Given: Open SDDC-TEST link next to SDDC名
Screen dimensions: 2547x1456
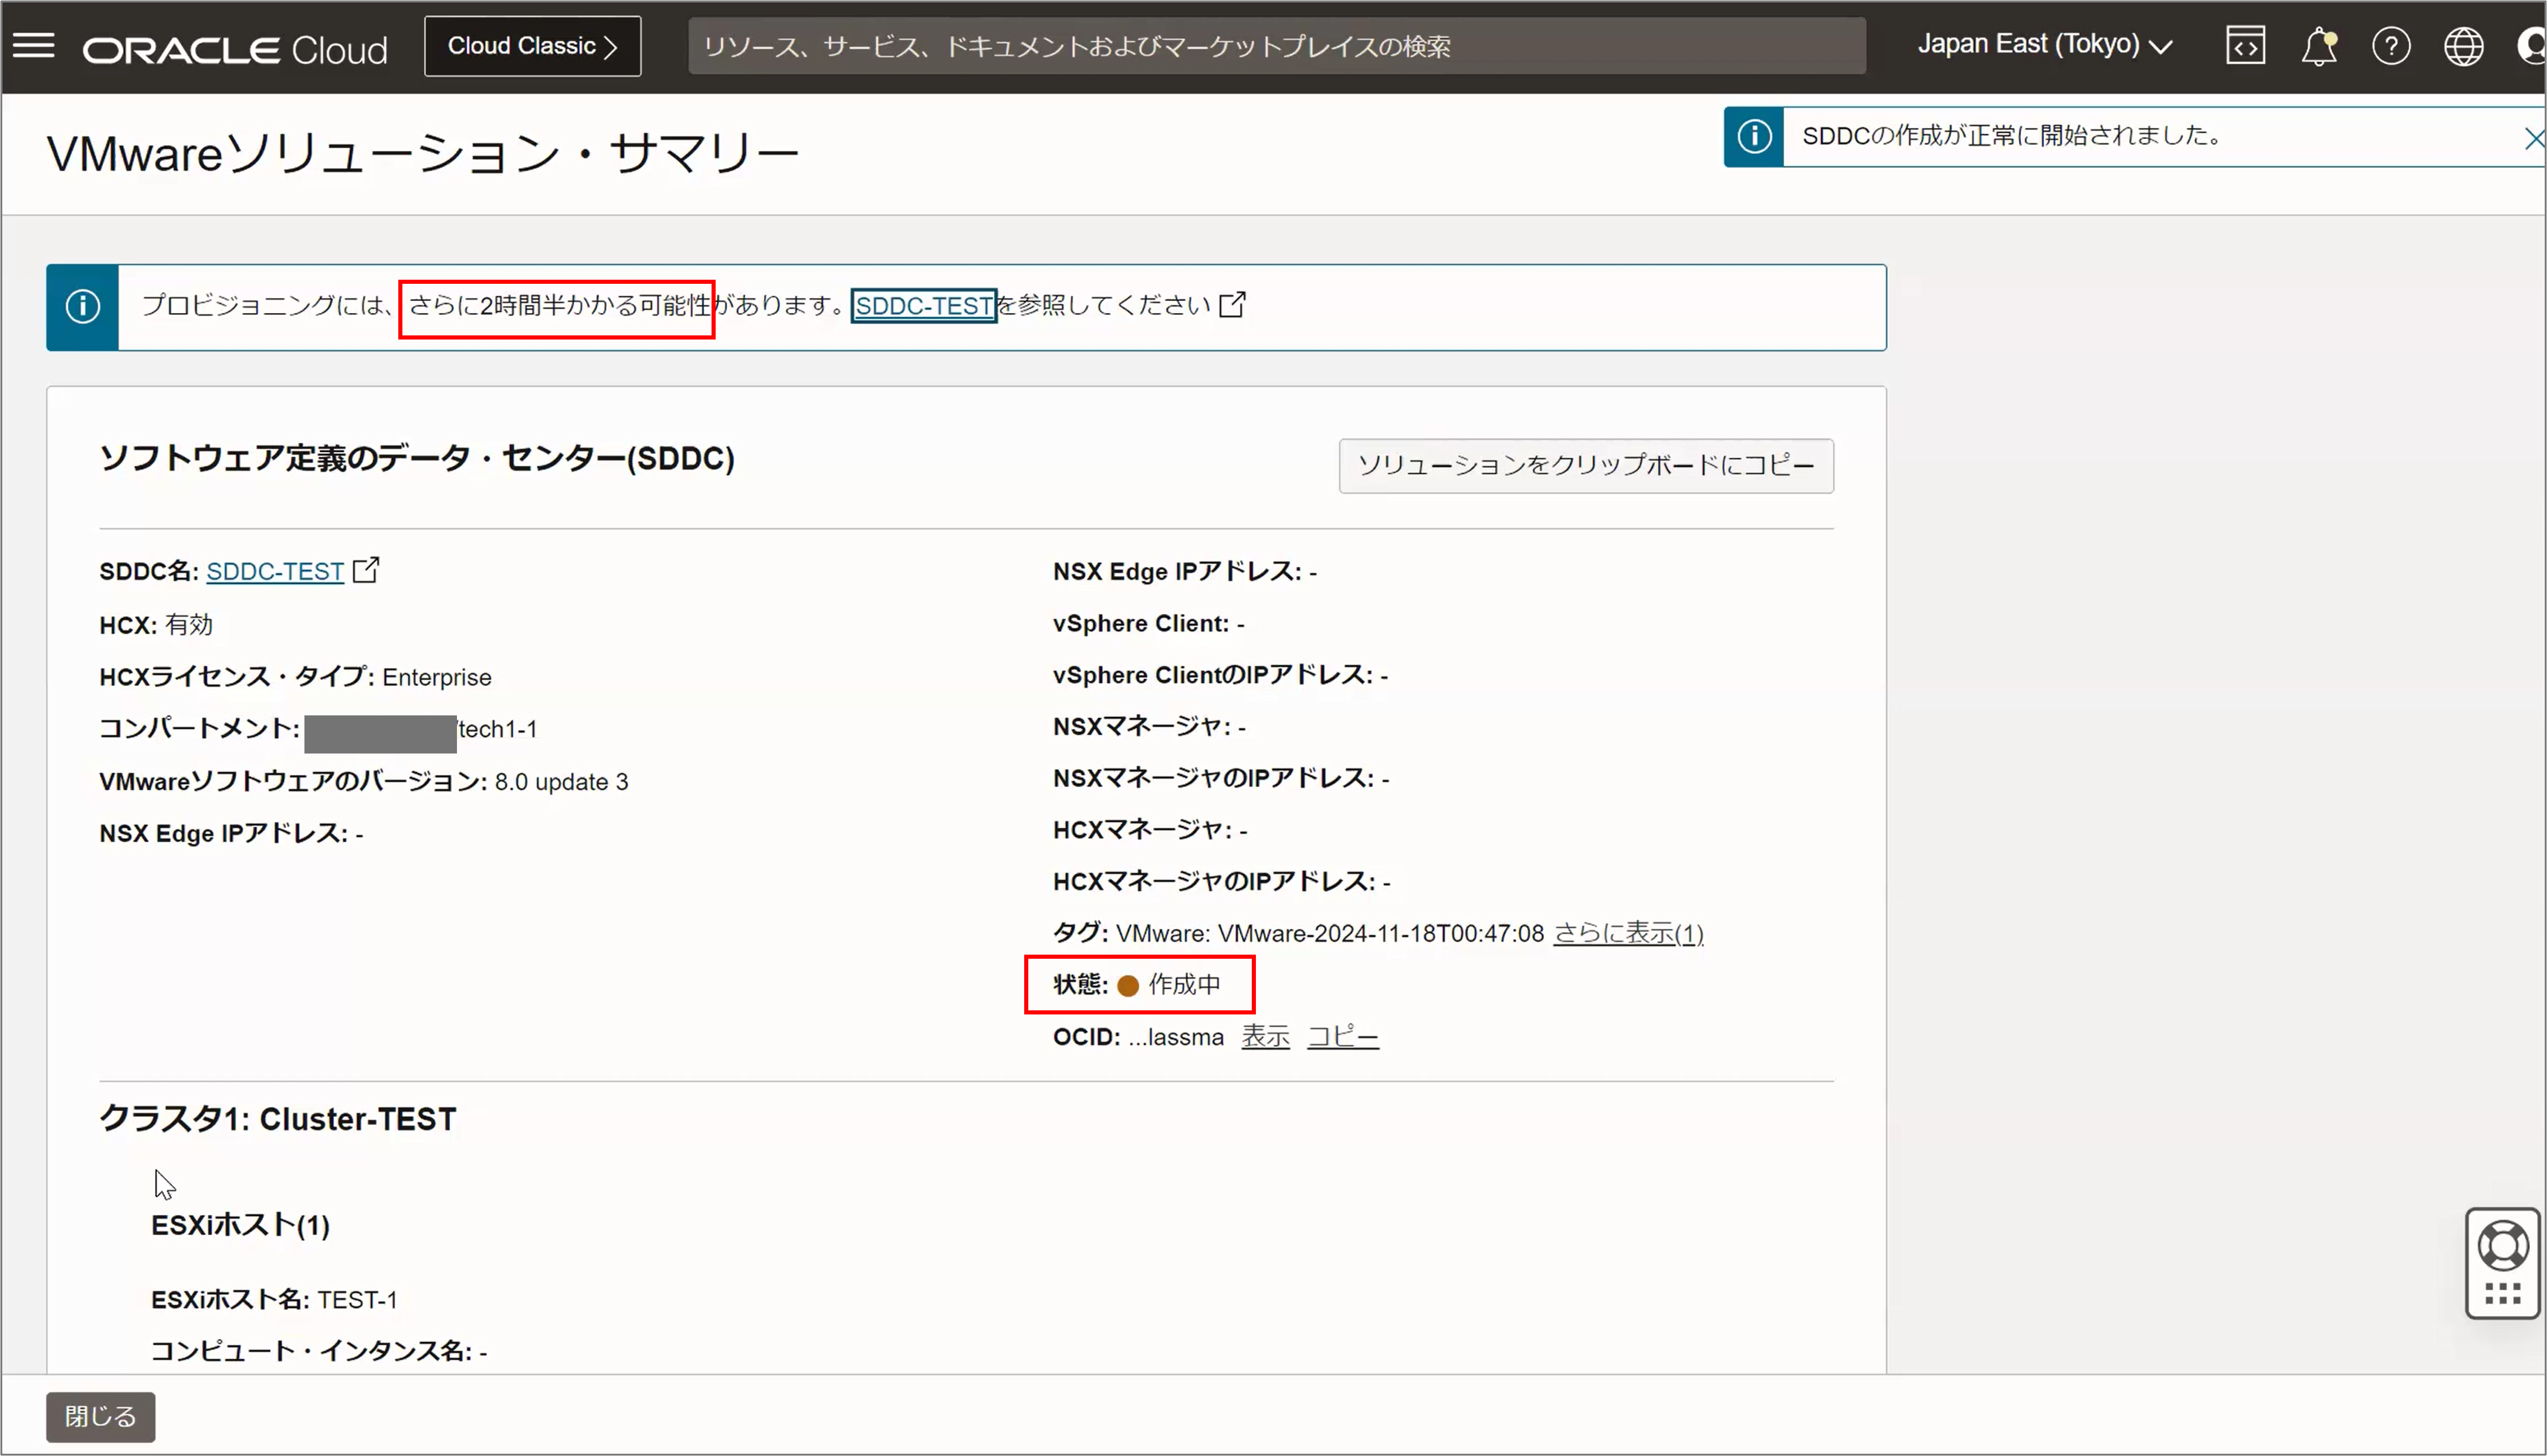Looking at the screenshot, I should pyautogui.click(x=275, y=571).
